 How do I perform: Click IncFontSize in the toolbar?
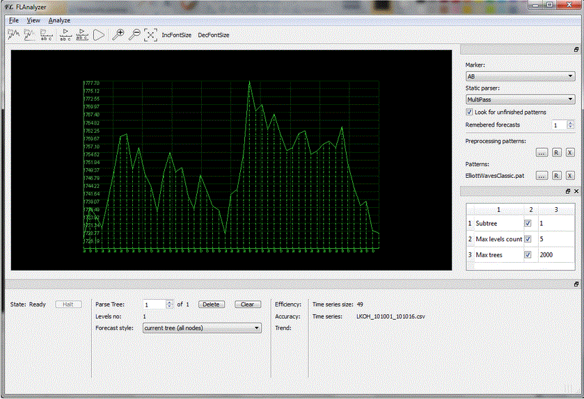177,35
